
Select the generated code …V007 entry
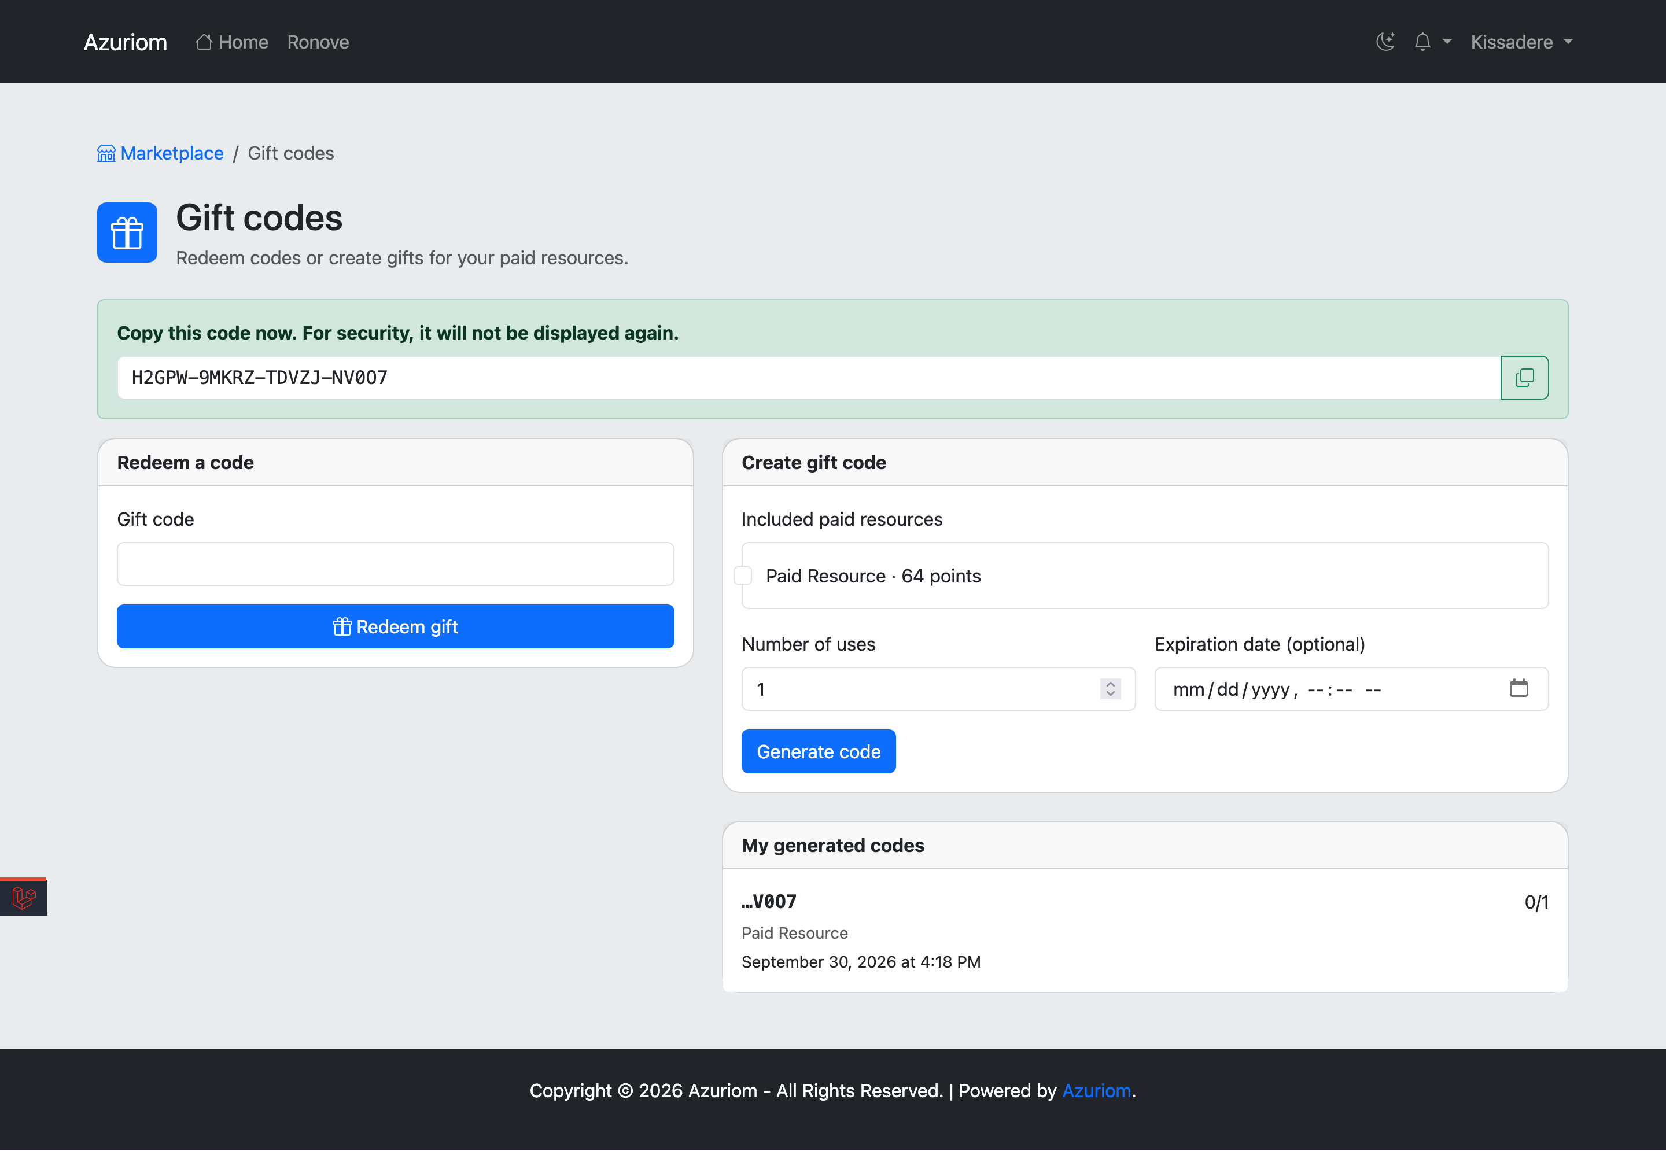[1145, 930]
